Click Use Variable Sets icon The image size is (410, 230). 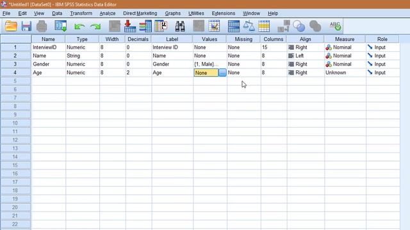tap(299, 26)
